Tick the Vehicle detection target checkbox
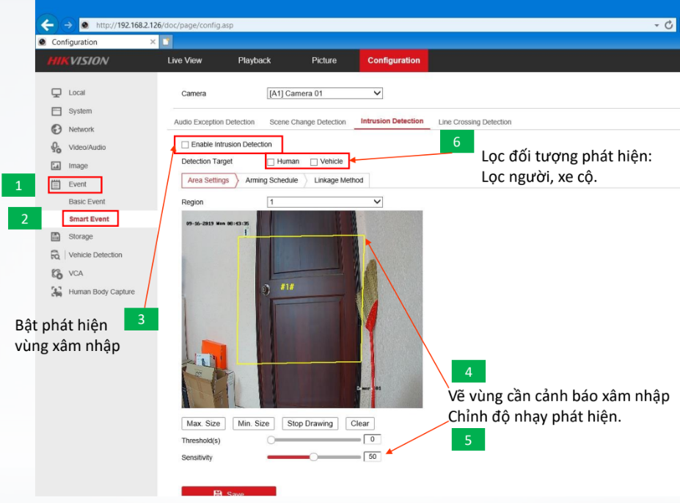The width and height of the screenshot is (680, 503). pos(314,162)
